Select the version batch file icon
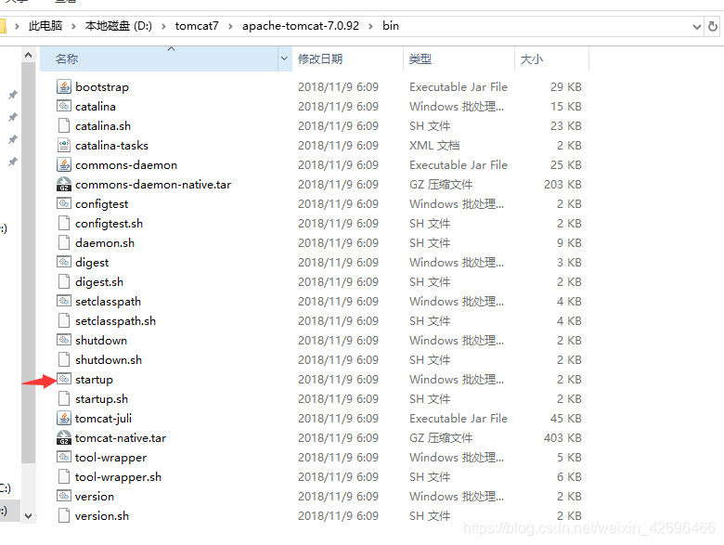The width and height of the screenshot is (724, 545). pyautogui.click(x=64, y=496)
